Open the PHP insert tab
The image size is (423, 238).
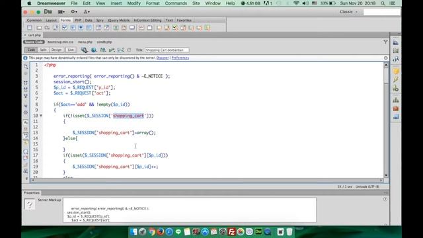[78, 20]
